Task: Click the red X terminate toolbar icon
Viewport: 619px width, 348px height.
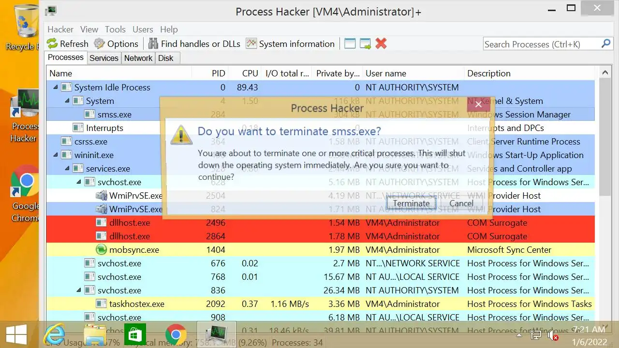Action: click(x=381, y=43)
